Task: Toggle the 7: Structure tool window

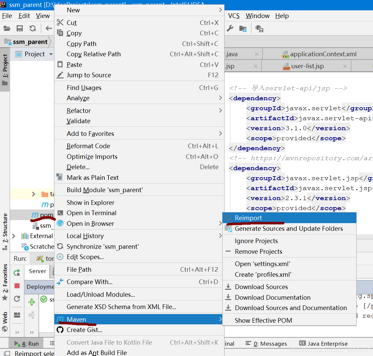Action: (5, 231)
